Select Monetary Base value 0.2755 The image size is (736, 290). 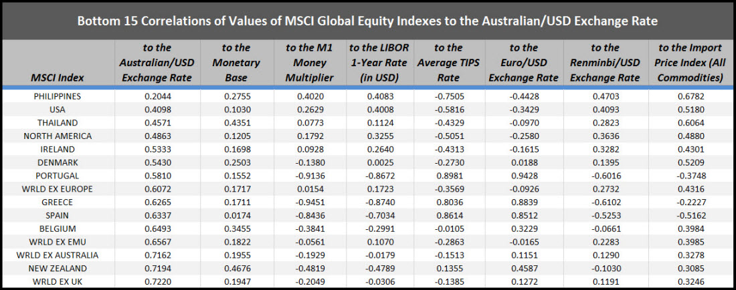236,96
